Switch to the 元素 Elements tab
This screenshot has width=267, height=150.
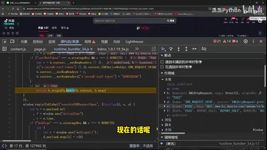[x=24, y=42]
